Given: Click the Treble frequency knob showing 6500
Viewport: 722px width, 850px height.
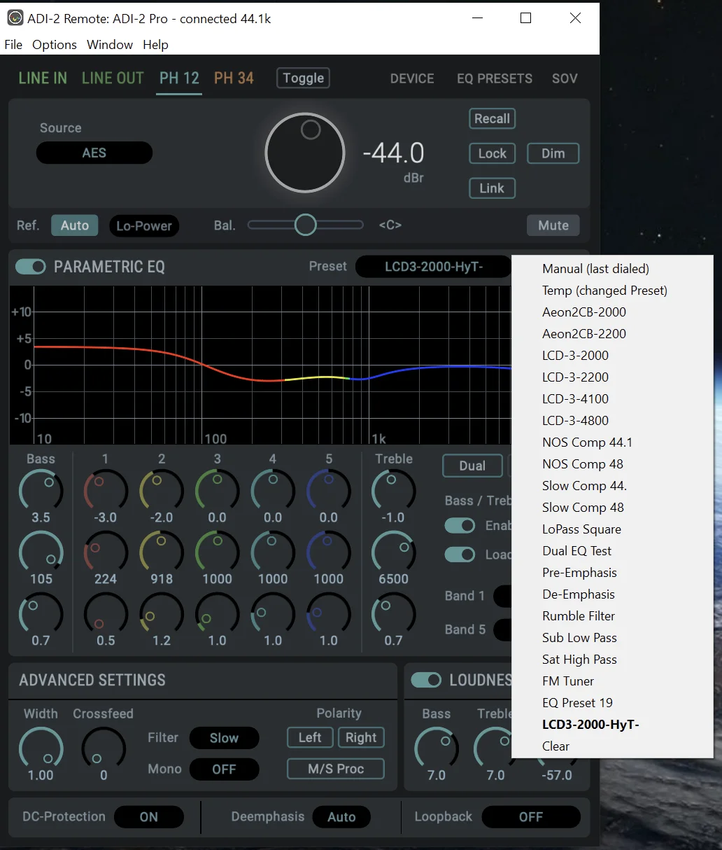Looking at the screenshot, I should 394,551.
